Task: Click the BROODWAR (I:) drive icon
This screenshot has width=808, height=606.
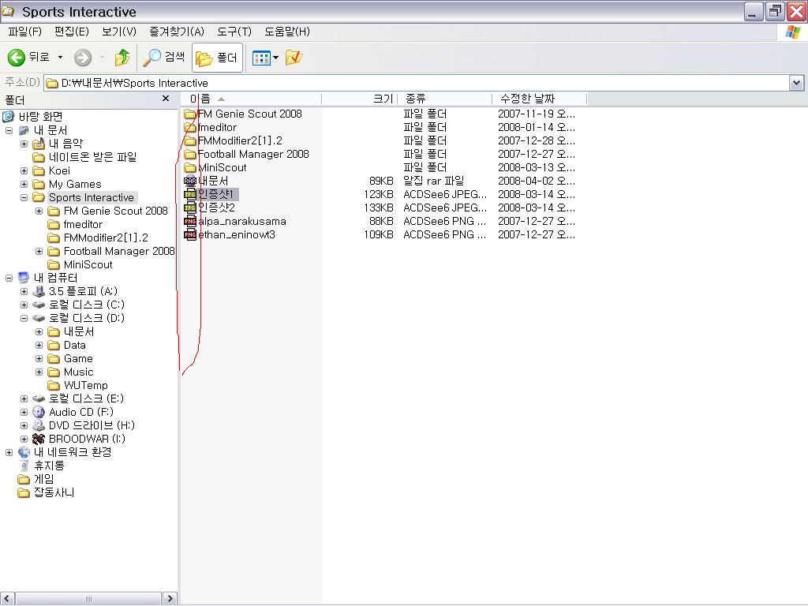Action: point(39,439)
